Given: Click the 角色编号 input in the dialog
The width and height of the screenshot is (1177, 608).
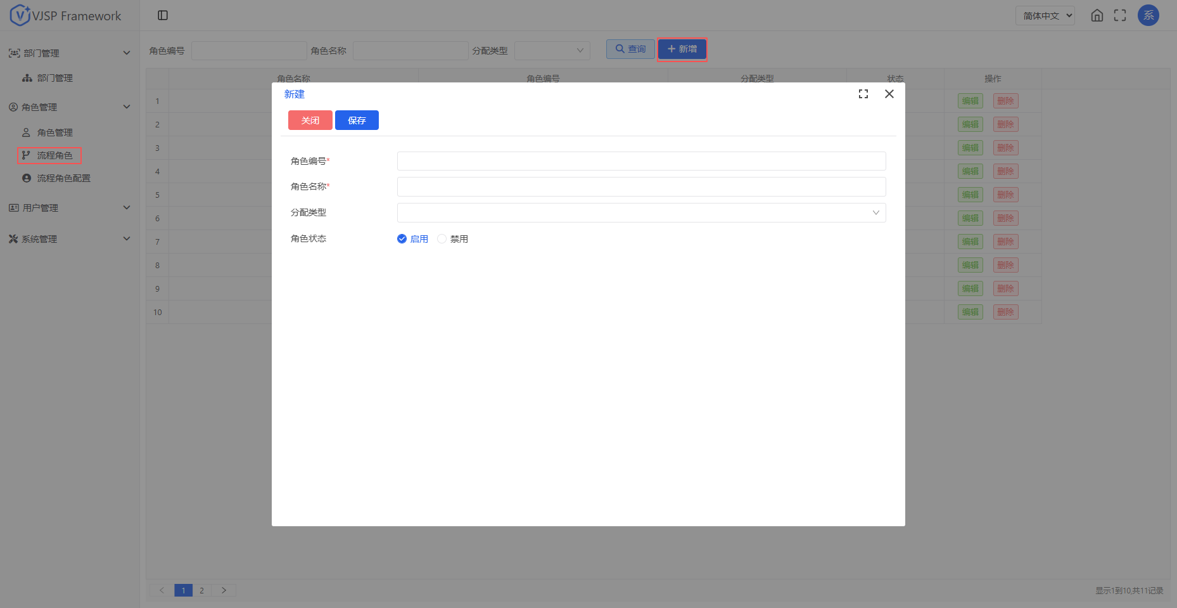Looking at the screenshot, I should (641, 161).
